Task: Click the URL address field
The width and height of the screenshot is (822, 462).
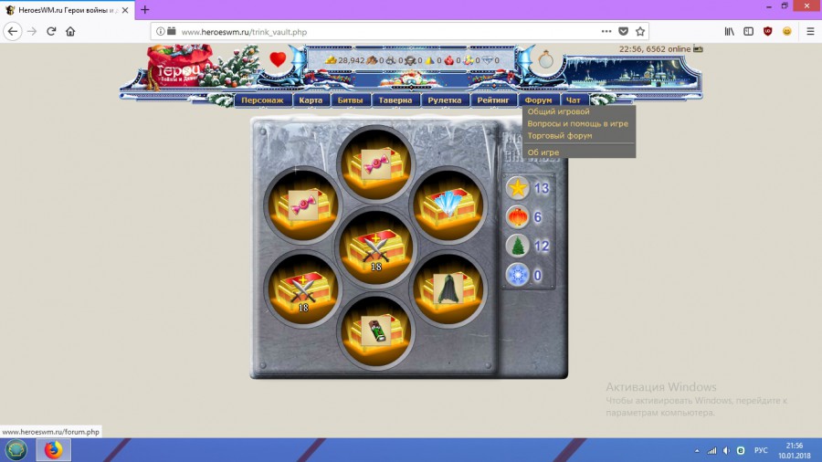Action: [388, 32]
